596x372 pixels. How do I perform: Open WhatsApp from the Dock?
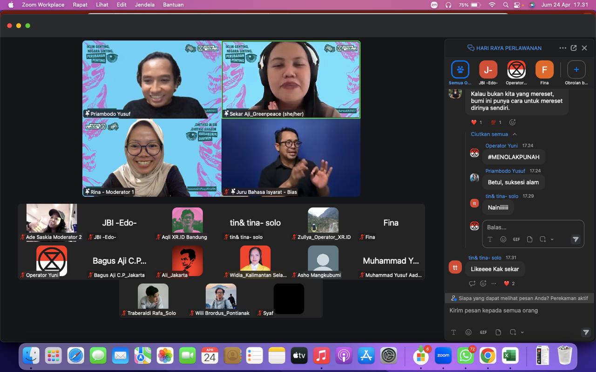pos(466,356)
